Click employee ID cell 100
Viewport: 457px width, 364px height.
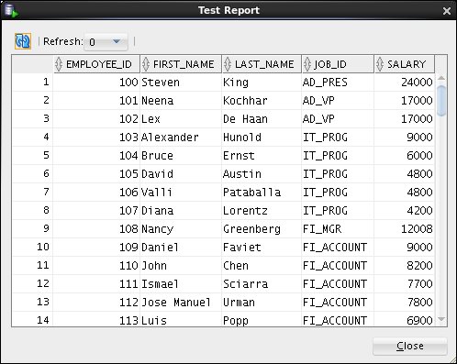[x=96, y=83]
